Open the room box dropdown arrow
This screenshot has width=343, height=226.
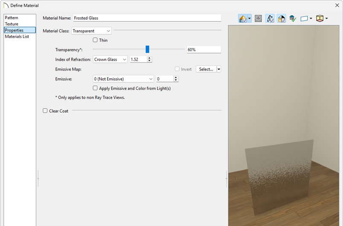click(x=327, y=19)
